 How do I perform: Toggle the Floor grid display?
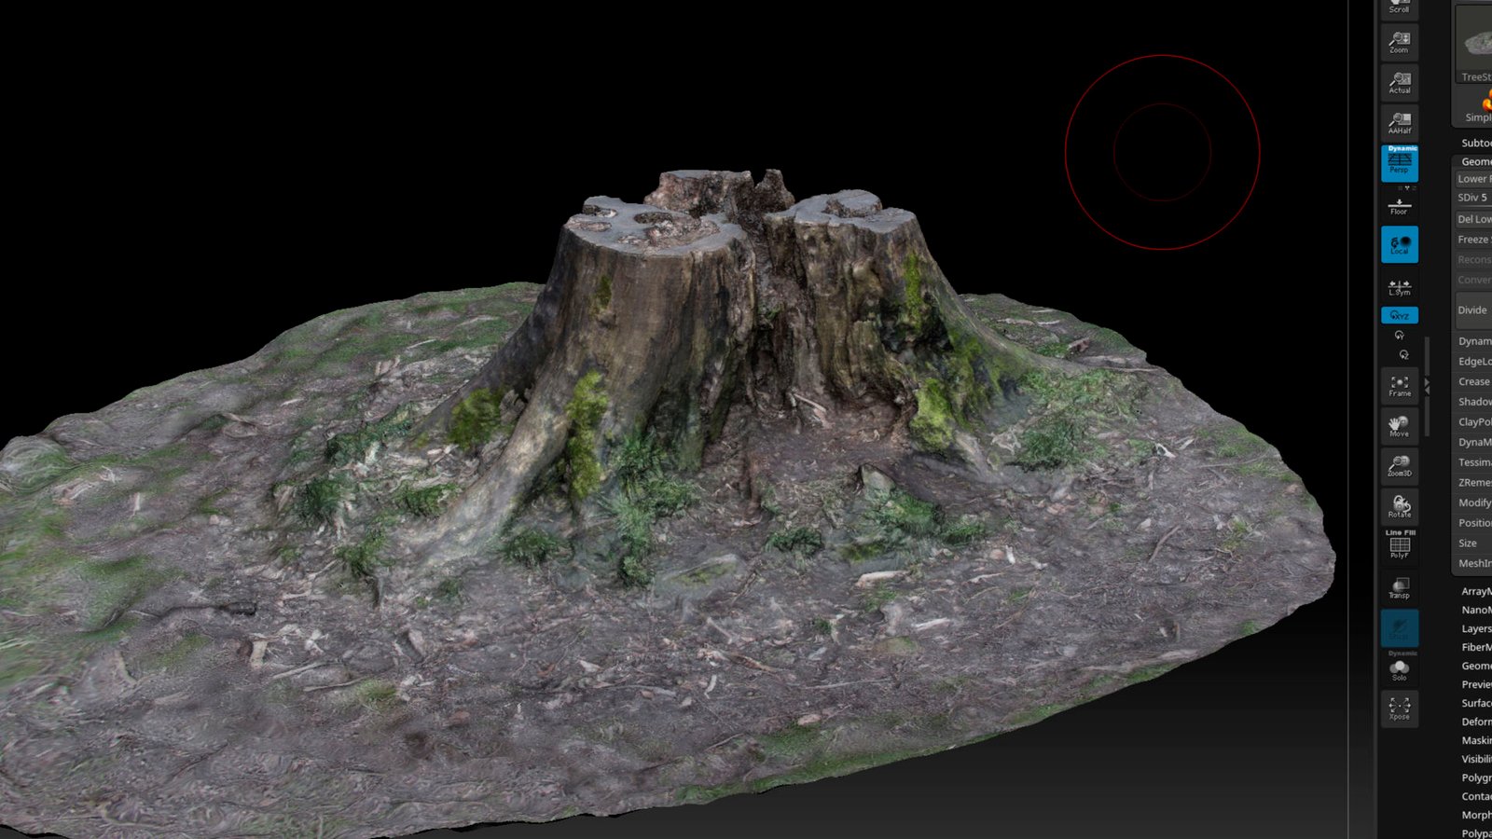1399,204
